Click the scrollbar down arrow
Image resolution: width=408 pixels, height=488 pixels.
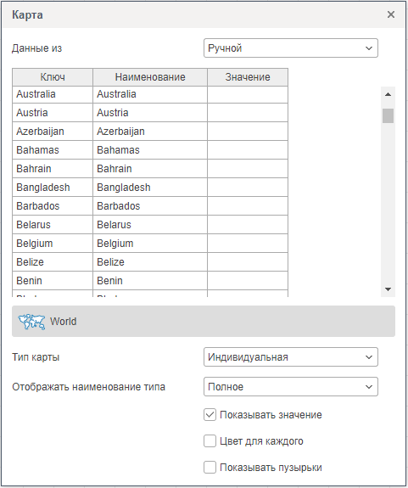(388, 289)
